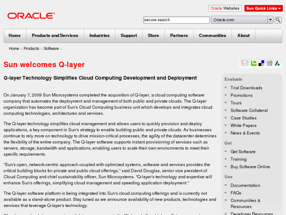Open the Products and Services menu

(x=55, y=36)
